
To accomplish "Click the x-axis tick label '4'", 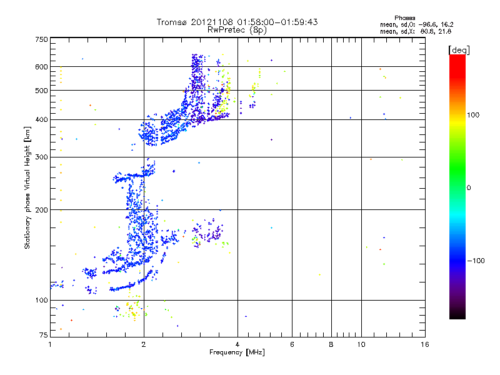I will point(237,344).
